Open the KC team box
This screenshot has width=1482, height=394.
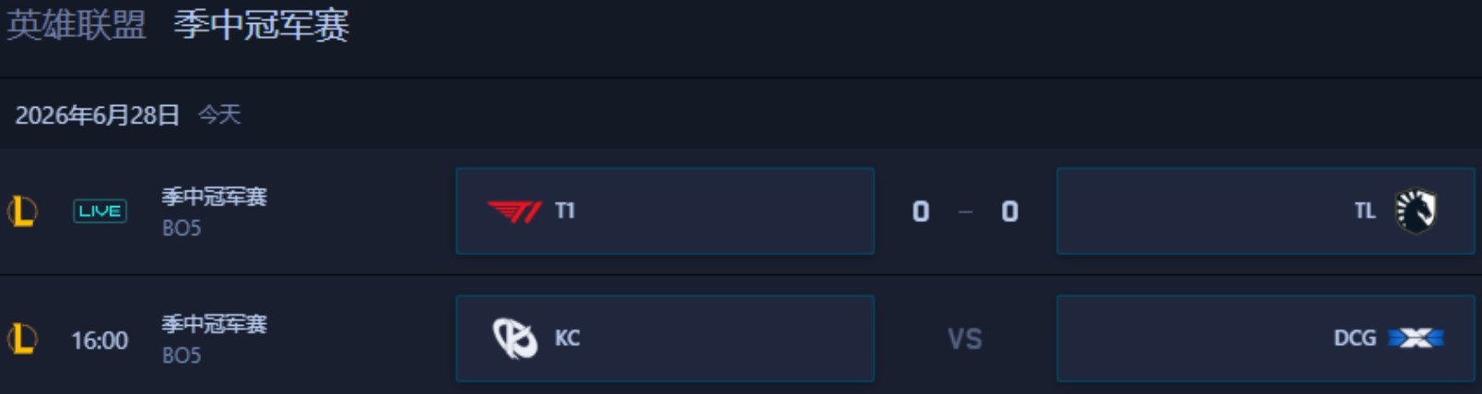tap(665, 338)
